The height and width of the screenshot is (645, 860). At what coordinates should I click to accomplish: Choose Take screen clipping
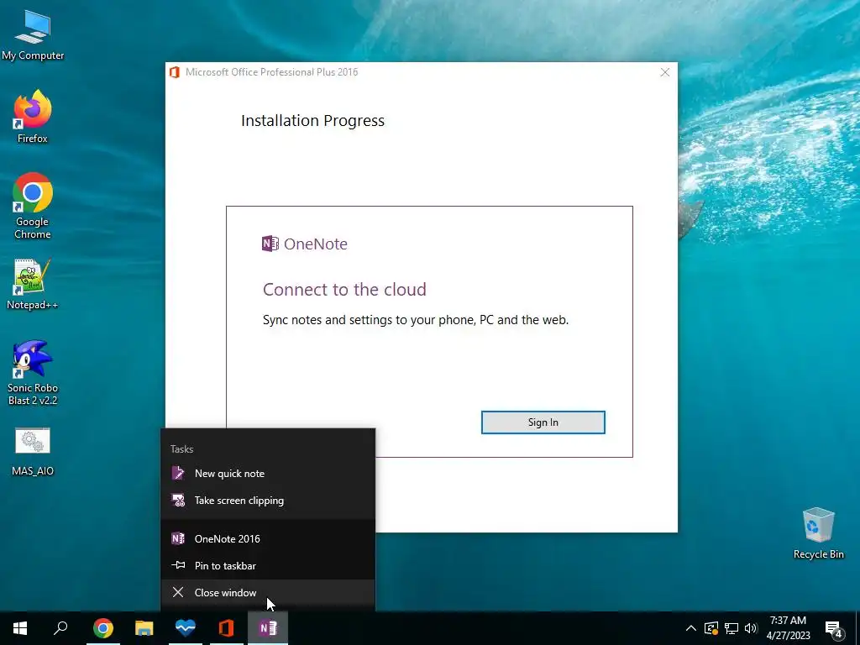coord(268,501)
